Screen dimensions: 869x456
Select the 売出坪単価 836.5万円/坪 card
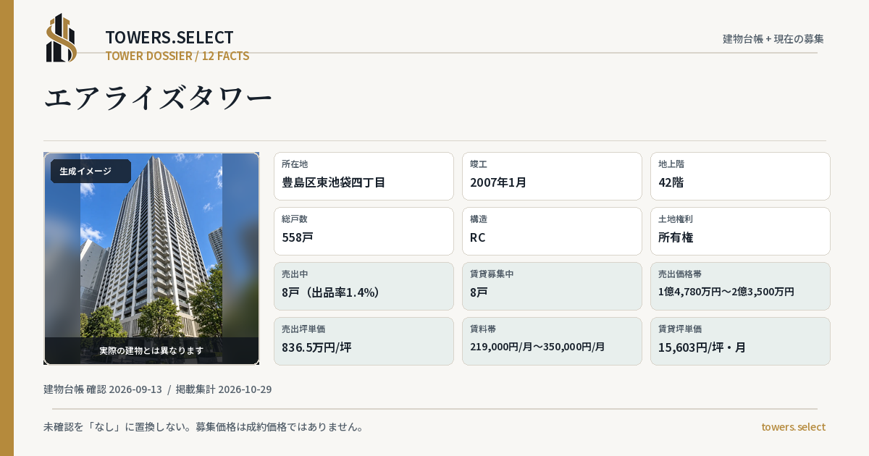coord(364,341)
